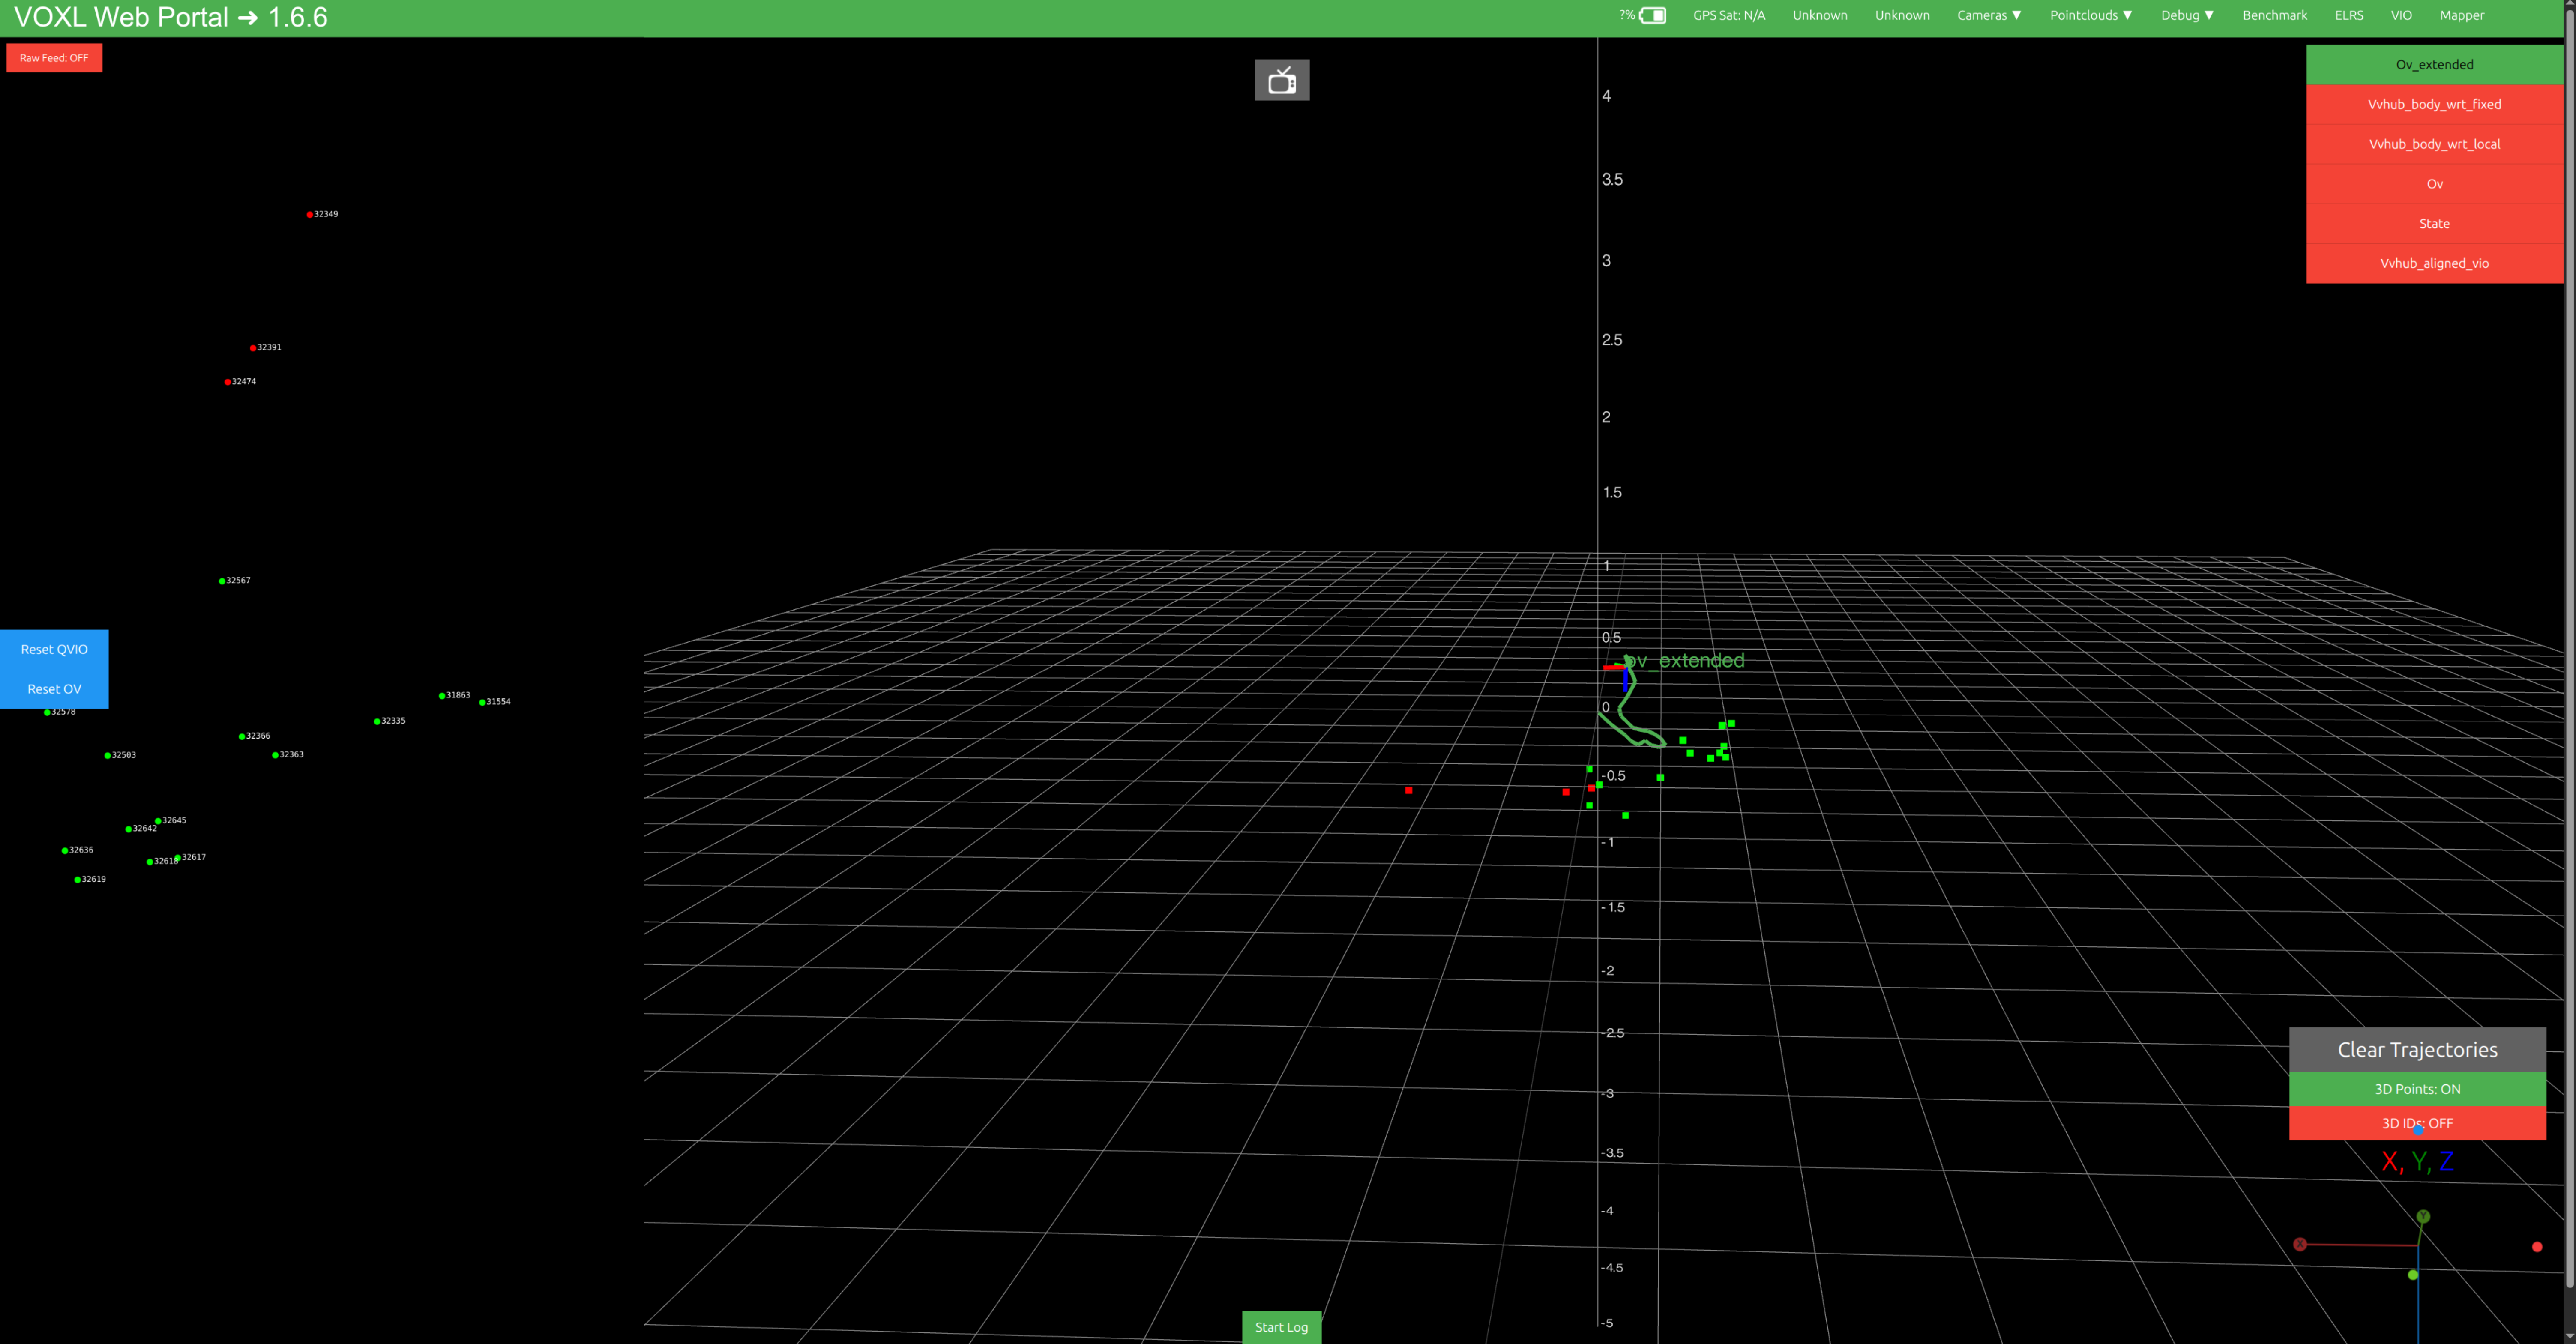Enable the Vvhub_aligned_vio trajectory
2576x1344 pixels.
(2434, 264)
